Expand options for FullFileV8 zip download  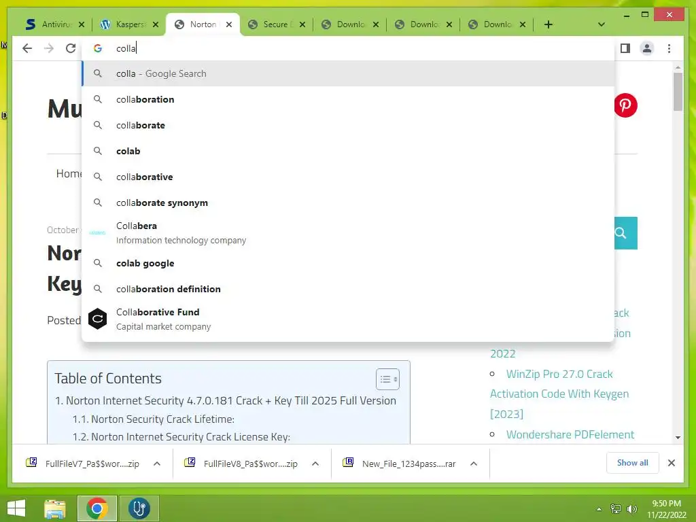tap(315, 464)
